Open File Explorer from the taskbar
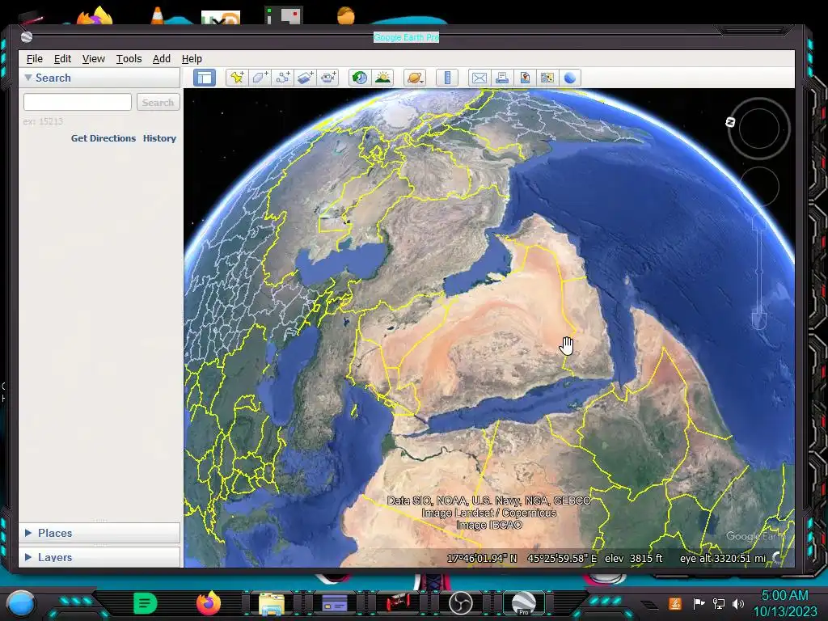Screen dimensions: 828x621 tap(272, 603)
